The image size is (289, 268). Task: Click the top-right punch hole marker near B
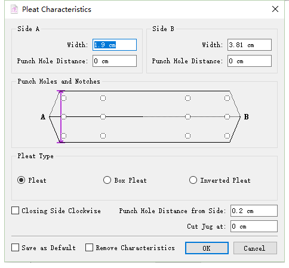click(227, 98)
